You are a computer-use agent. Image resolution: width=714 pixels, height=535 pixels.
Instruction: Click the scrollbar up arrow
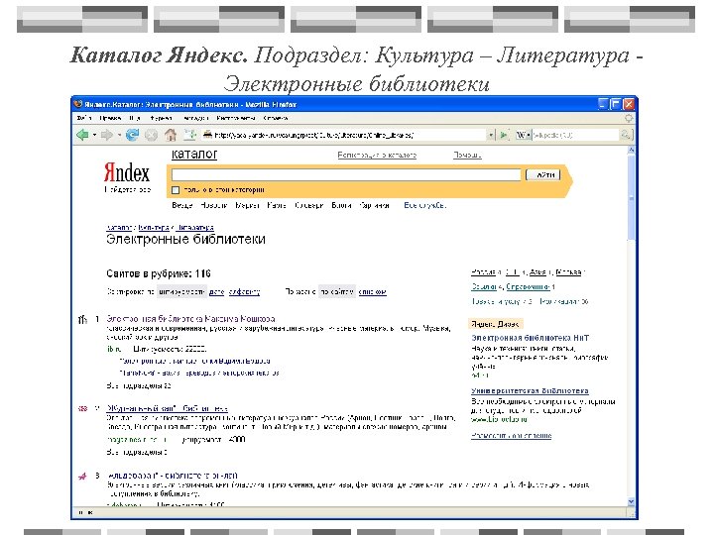tap(631, 151)
